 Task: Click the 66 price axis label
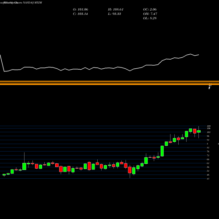point(208,159)
